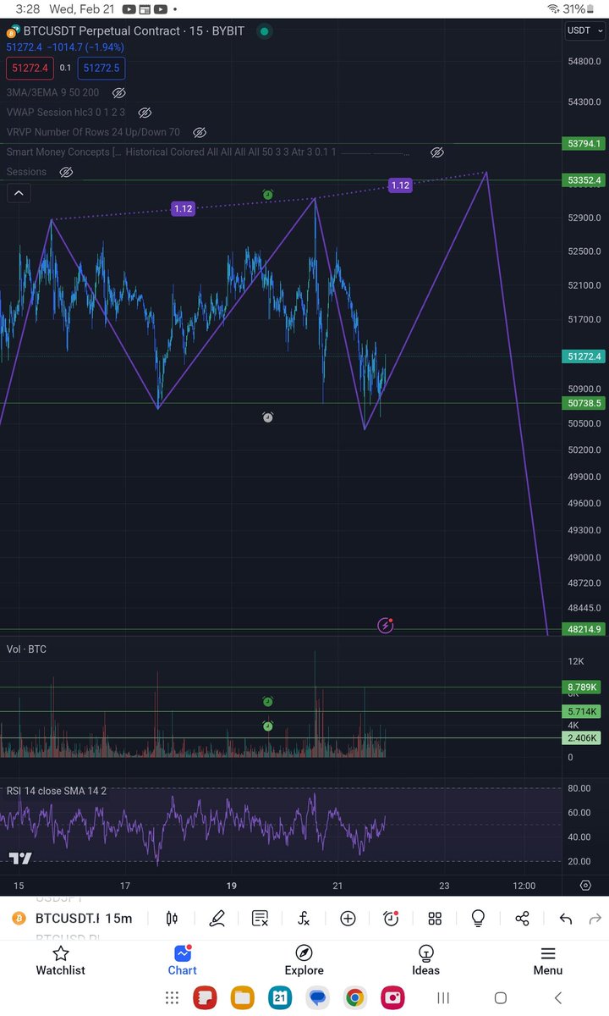
Task: Tap the TradingView logo in RSI pane
Action: coord(20,859)
